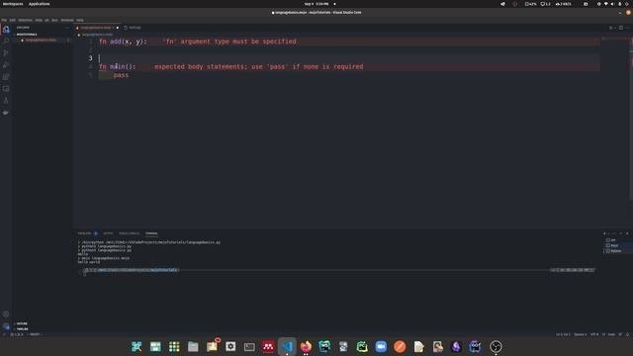
Task: Open the Extensions view in activity bar
Action: pyautogui.click(x=6, y=77)
